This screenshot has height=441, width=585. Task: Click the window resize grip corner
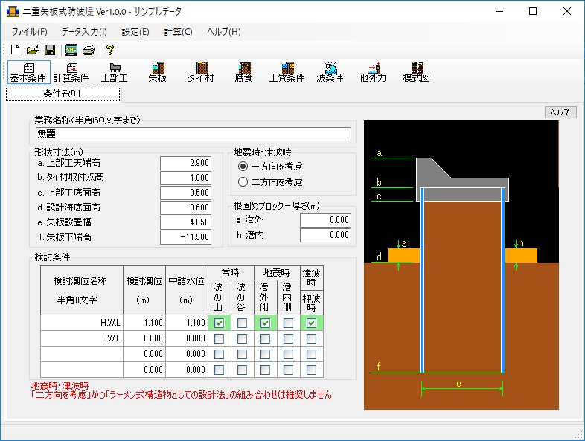click(578, 434)
